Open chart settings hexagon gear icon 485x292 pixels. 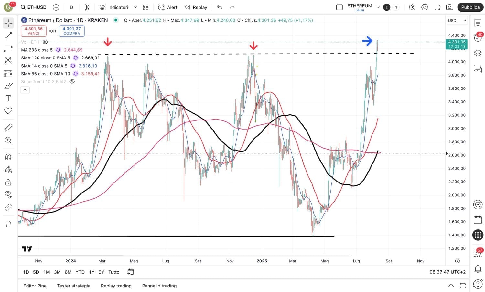[425, 7]
